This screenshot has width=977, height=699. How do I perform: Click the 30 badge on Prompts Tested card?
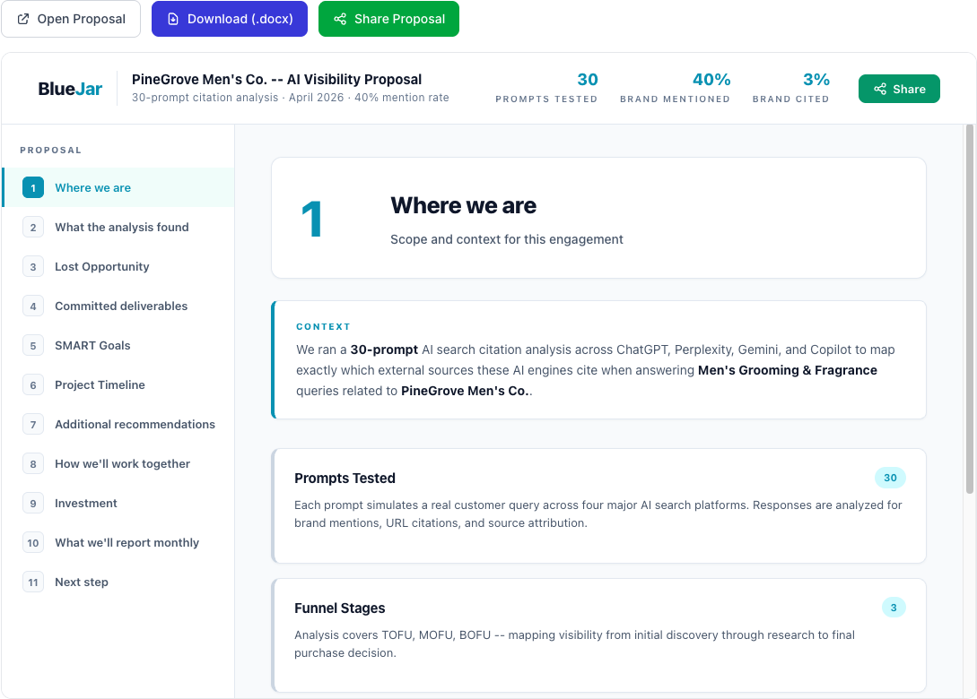click(890, 478)
